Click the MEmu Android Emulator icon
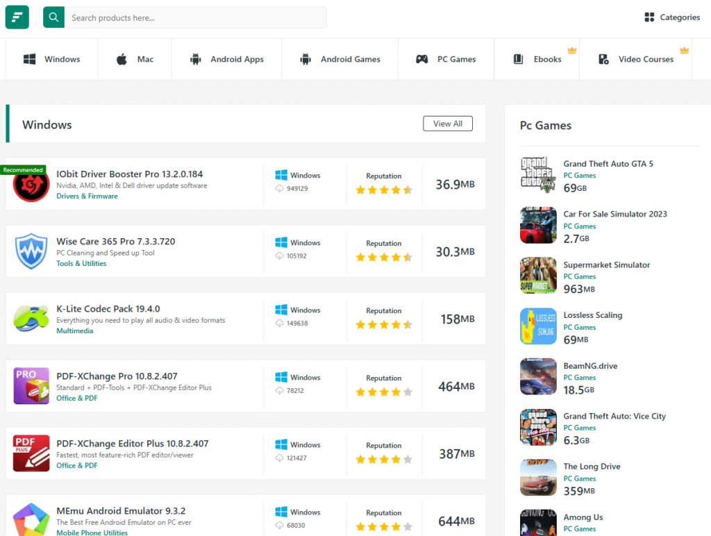Image resolution: width=711 pixels, height=536 pixels. 31,518
